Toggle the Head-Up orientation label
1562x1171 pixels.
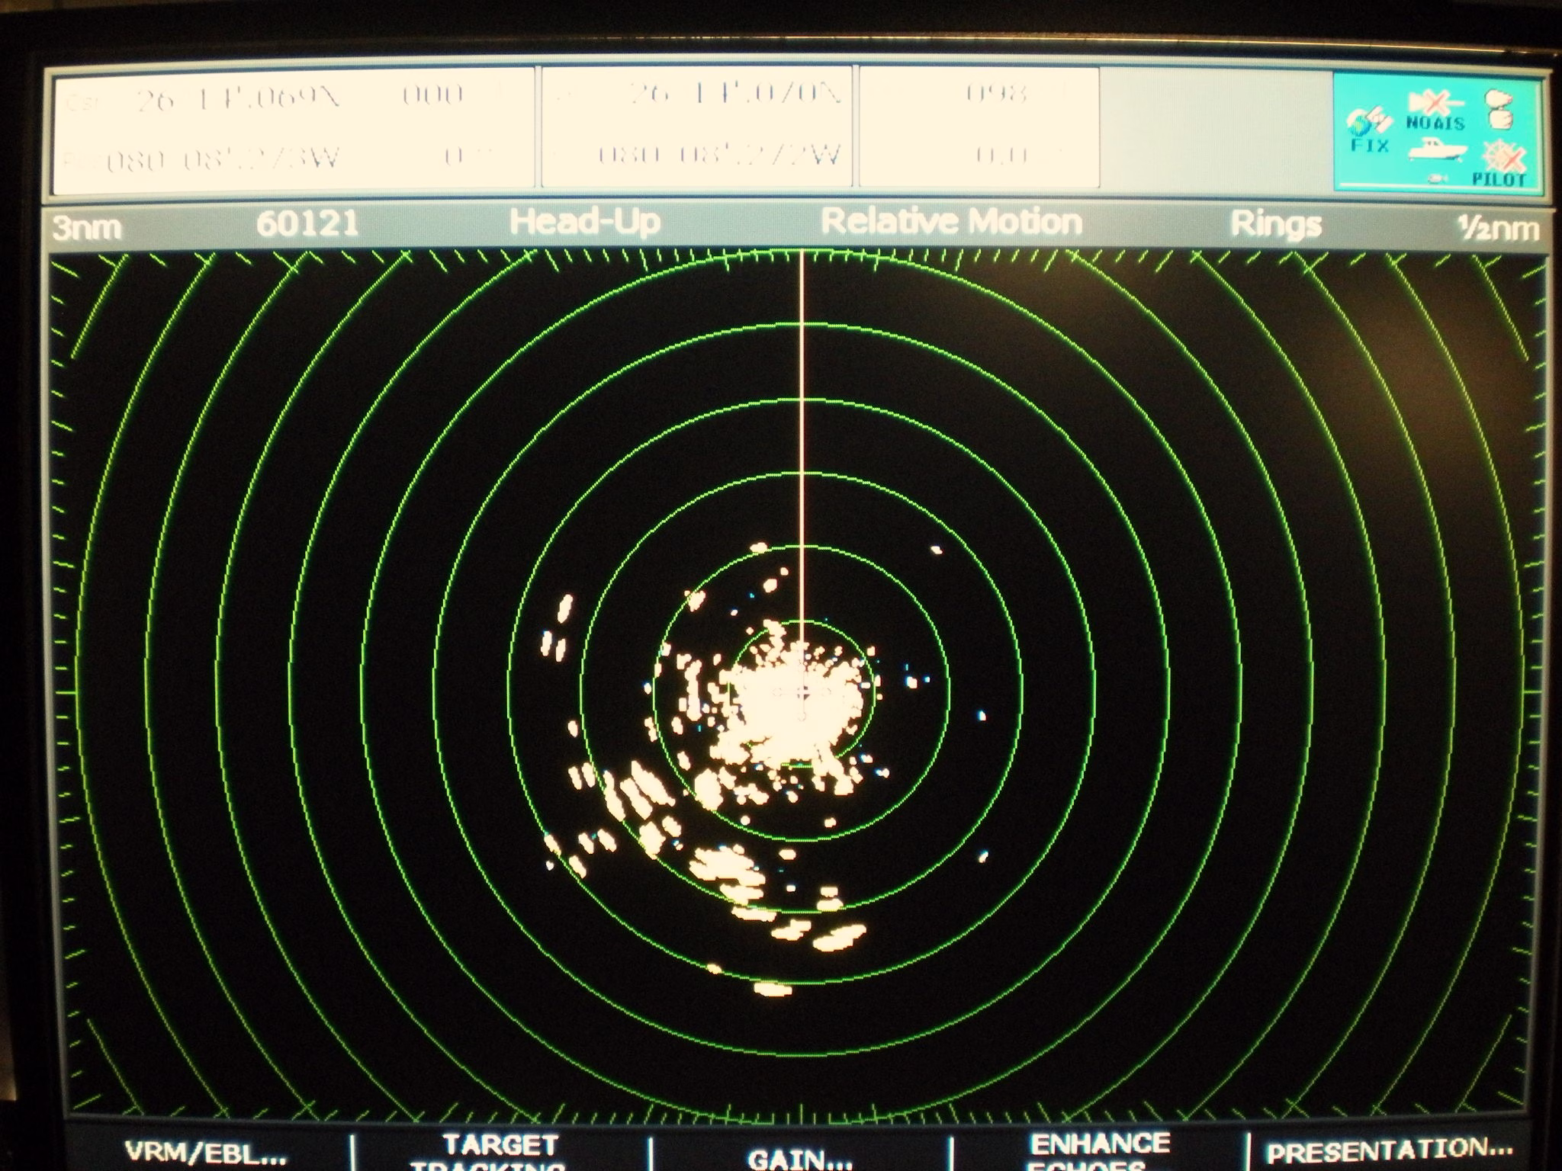[584, 223]
